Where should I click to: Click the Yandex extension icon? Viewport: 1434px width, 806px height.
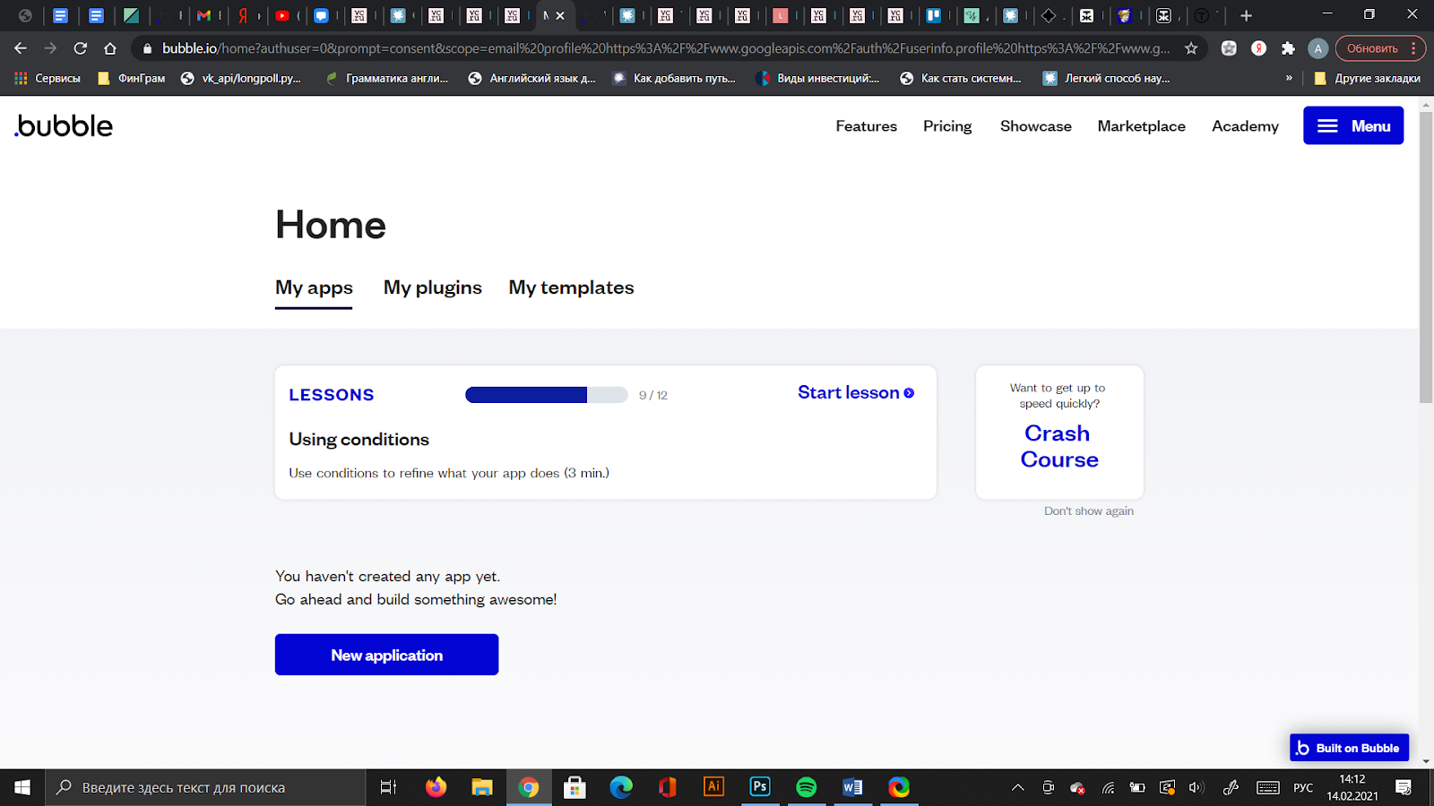[x=1258, y=48]
